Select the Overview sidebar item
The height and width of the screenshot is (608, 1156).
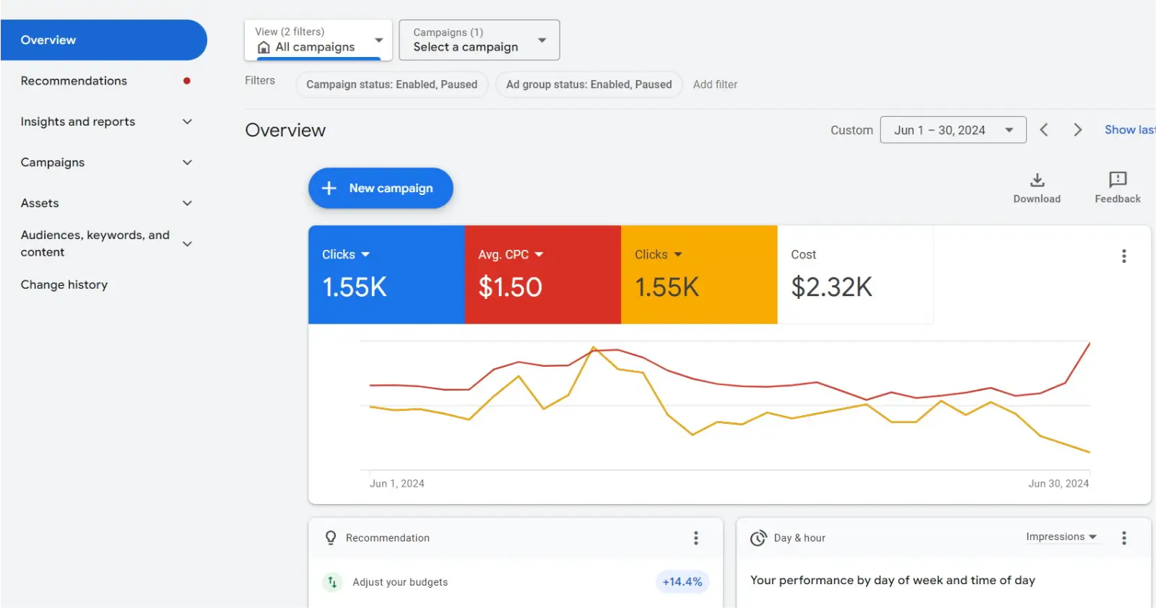[x=104, y=40]
